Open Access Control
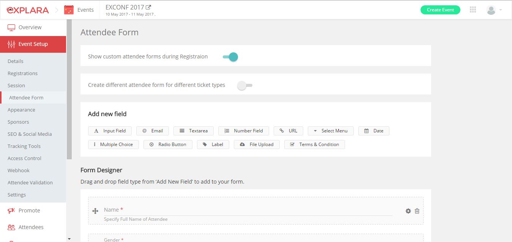The width and height of the screenshot is (512, 242). click(24, 158)
